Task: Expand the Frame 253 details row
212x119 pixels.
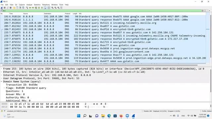Action: point(1,69)
